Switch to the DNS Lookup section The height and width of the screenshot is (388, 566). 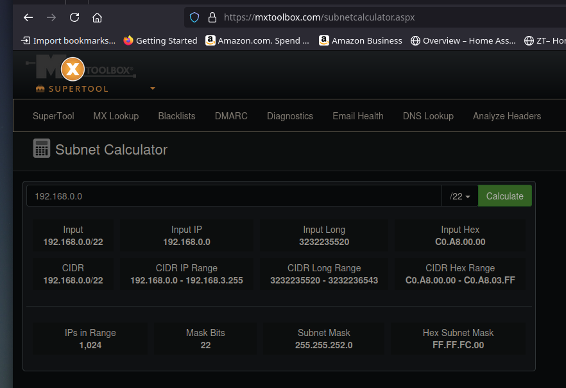tap(428, 116)
